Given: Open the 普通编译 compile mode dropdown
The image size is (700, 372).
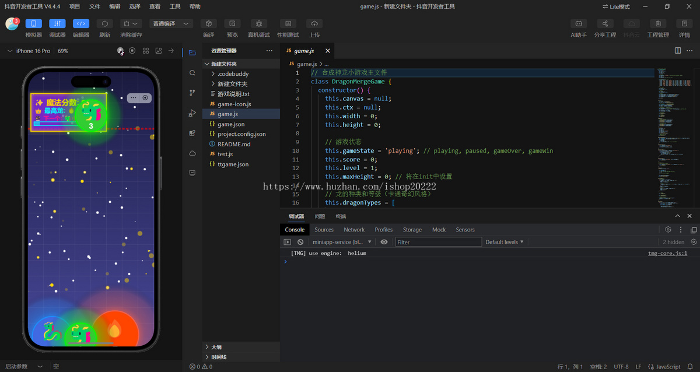Looking at the screenshot, I should [171, 24].
